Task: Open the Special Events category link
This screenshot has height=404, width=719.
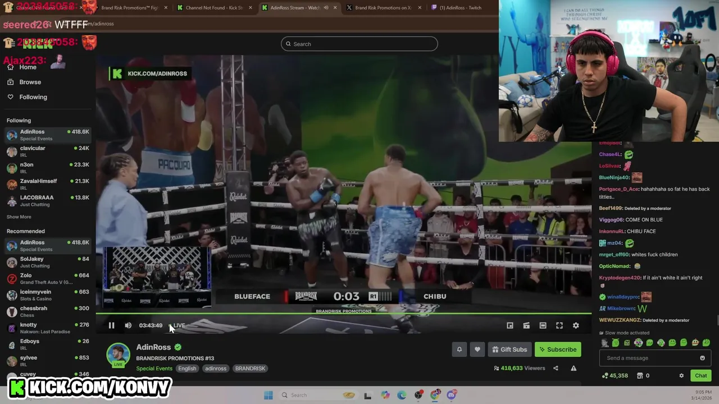Action: 154,369
